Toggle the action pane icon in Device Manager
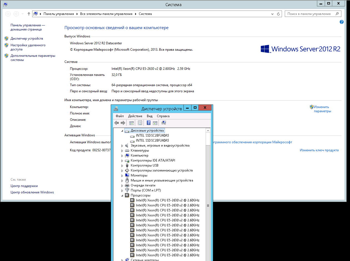This screenshot has height=261, width=350. (155, 123)
